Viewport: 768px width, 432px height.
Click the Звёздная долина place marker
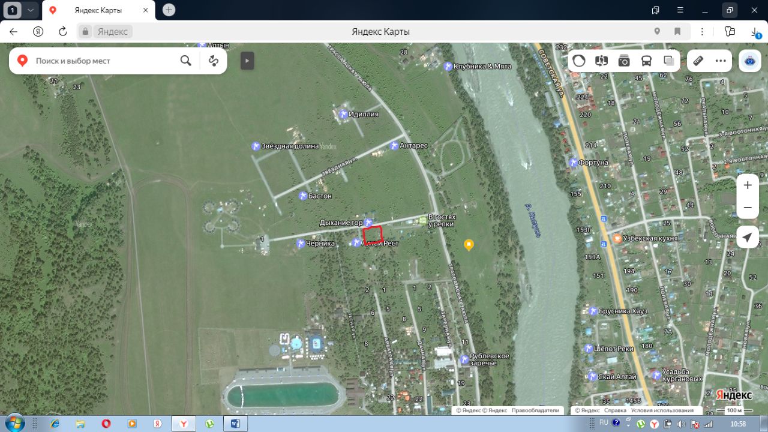point(256,146)
